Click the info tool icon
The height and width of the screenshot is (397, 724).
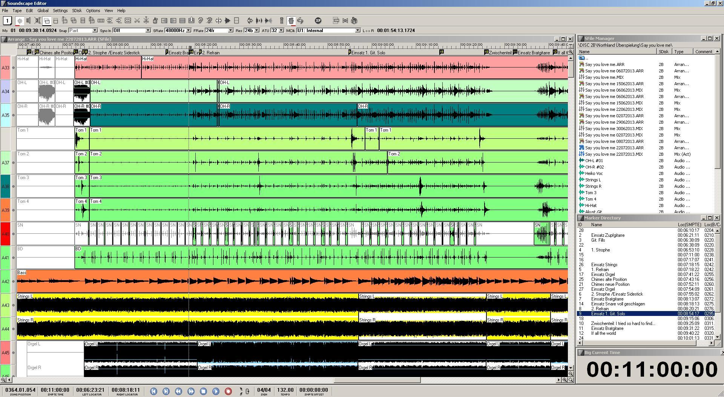[282, 21]
